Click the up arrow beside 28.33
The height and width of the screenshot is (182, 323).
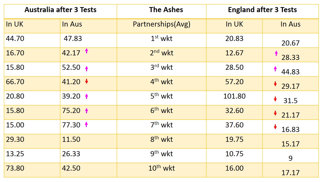(276, 53)
